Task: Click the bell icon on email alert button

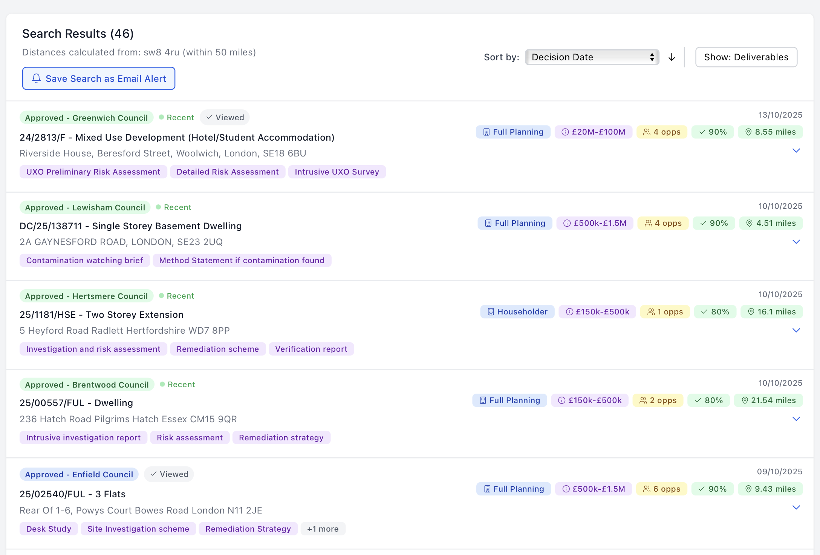Action: (36, 78)
